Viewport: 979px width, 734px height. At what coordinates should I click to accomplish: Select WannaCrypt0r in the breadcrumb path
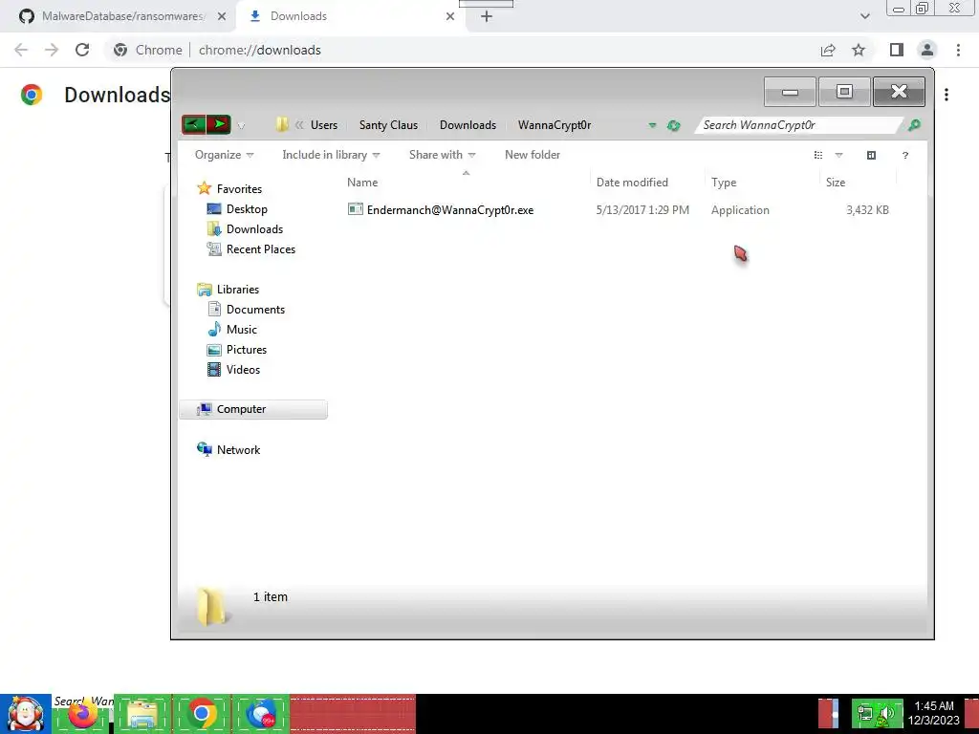click(555, 125)
